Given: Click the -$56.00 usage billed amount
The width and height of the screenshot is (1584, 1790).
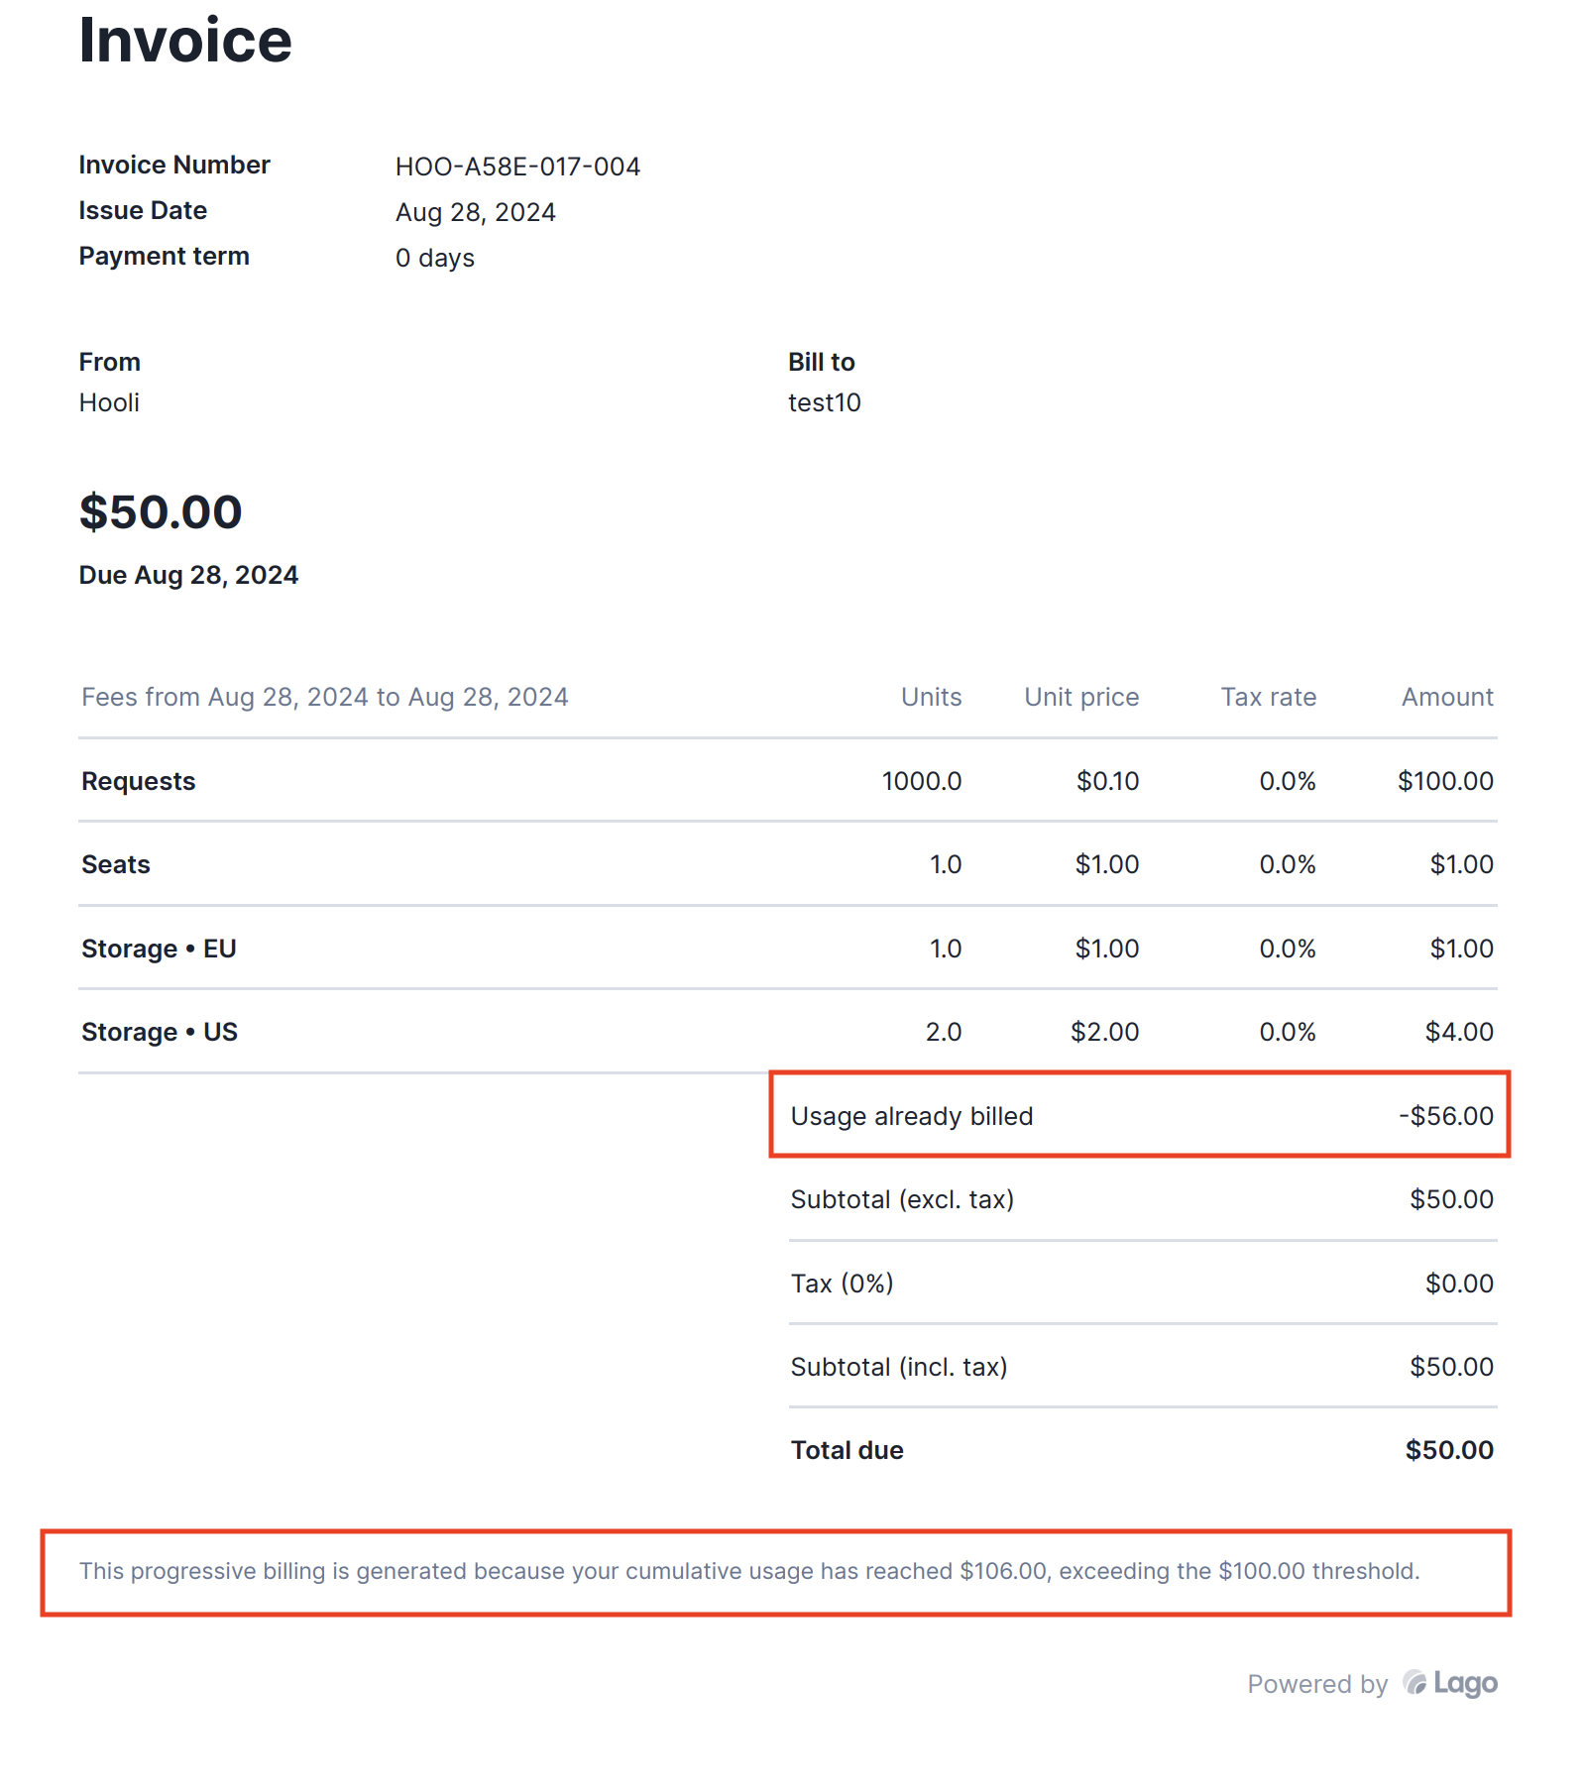Looking at the screenshot, I should [x=1445, y=1116].
